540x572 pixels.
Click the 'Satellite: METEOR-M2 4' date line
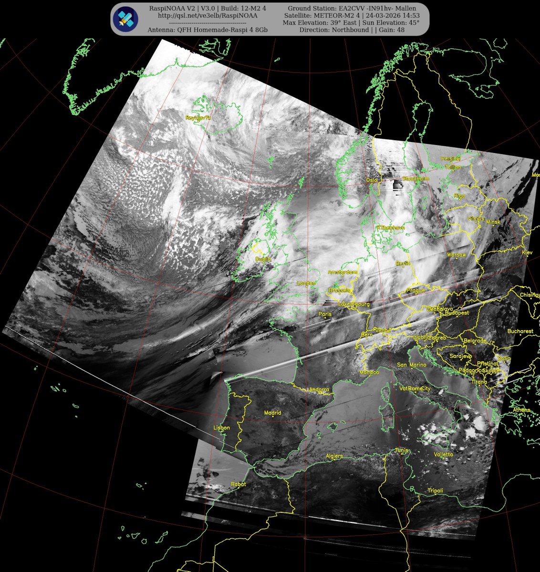[351, 16]
